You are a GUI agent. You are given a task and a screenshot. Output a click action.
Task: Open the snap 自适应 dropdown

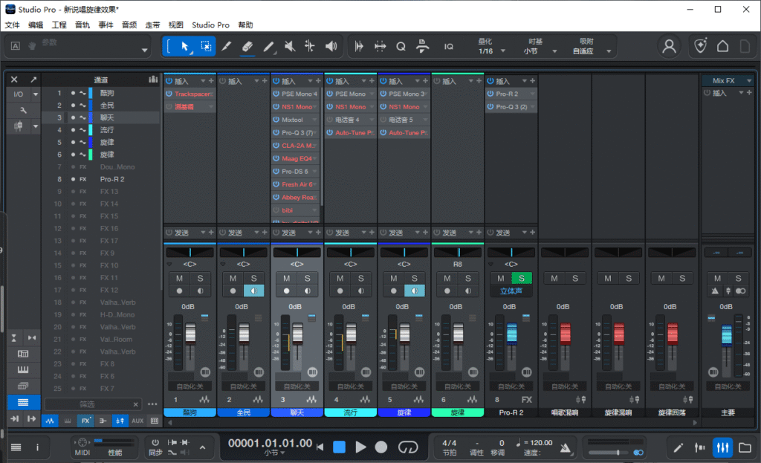coord(609,51)
